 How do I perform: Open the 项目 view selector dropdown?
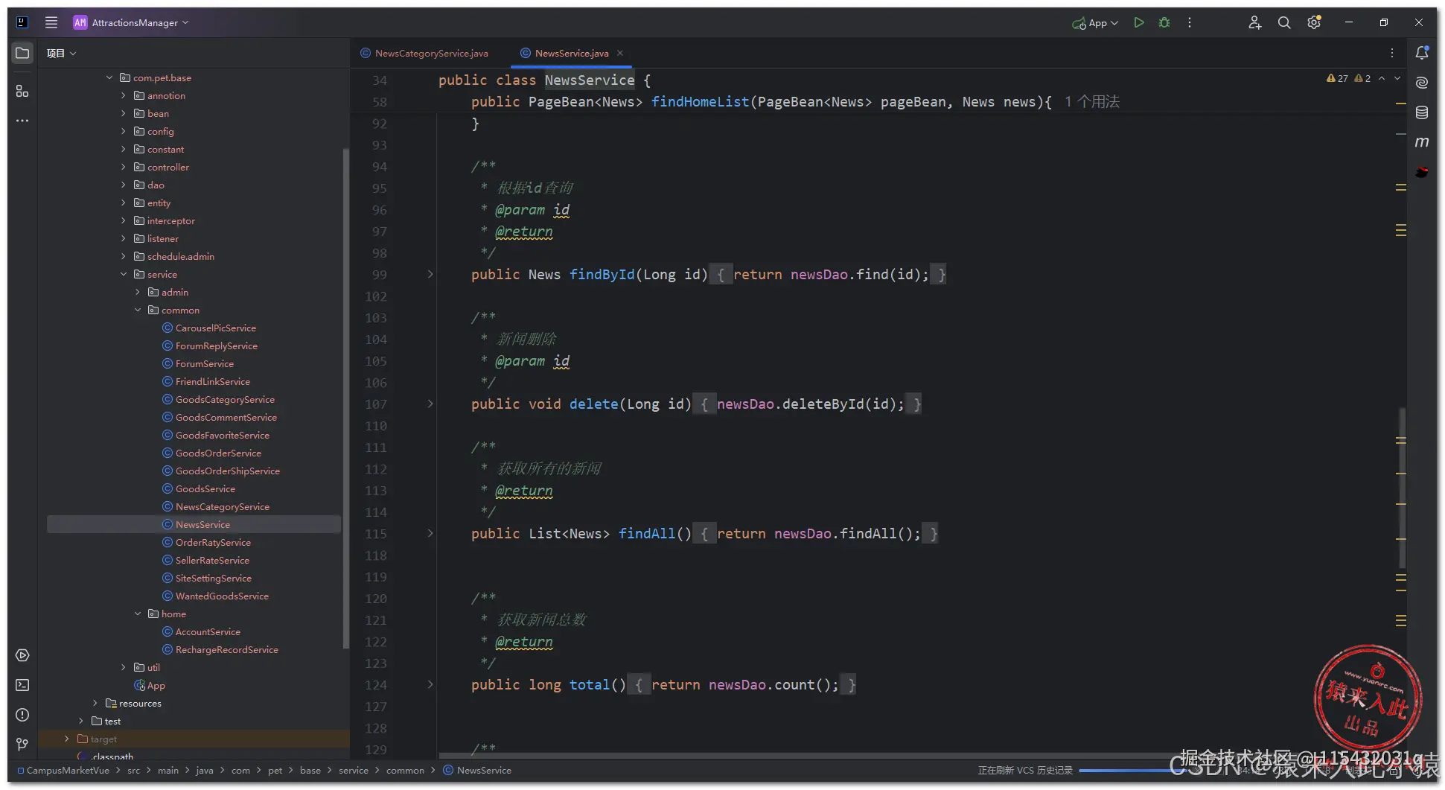(61, 53)
